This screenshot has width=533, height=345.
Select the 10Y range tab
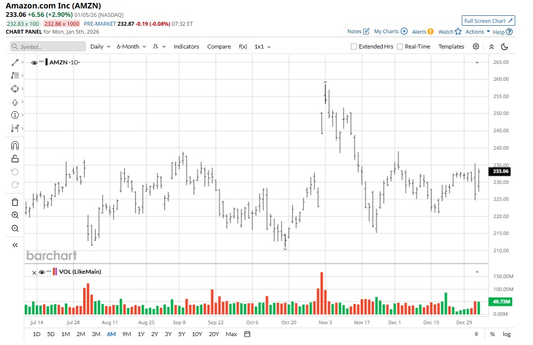[x=197, y=334]
